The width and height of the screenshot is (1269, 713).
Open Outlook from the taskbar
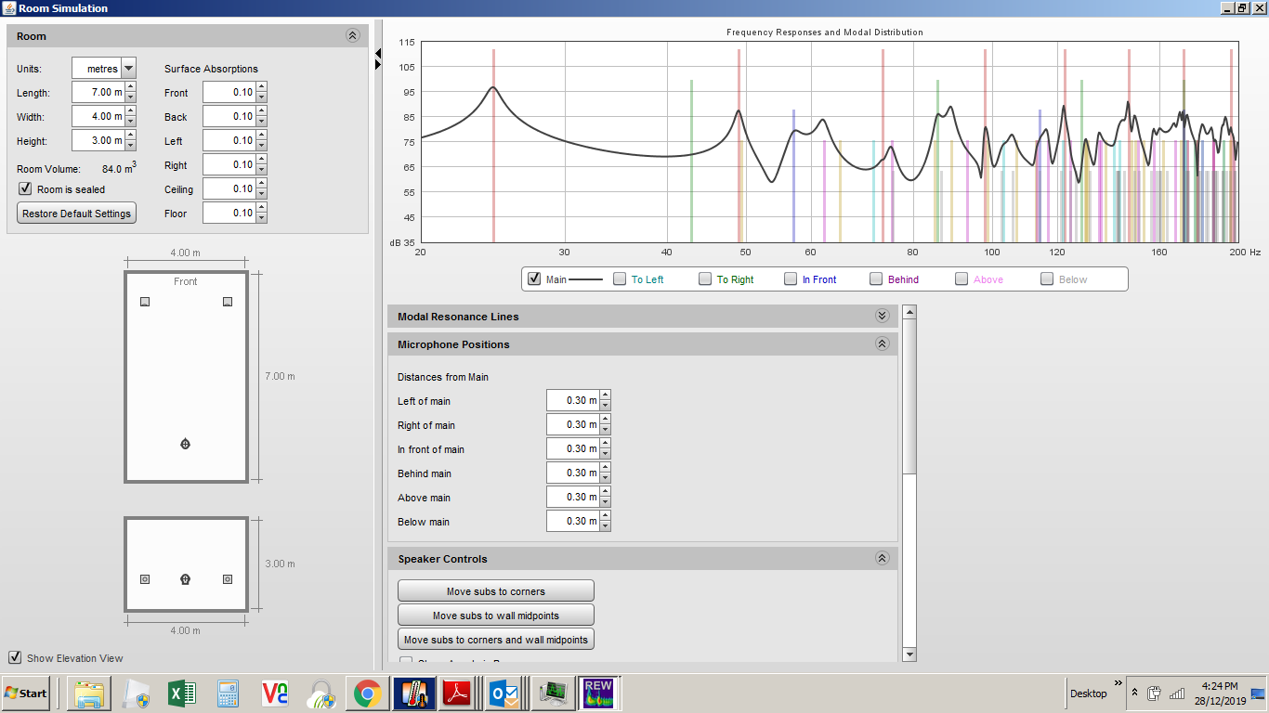pos(506,694)
